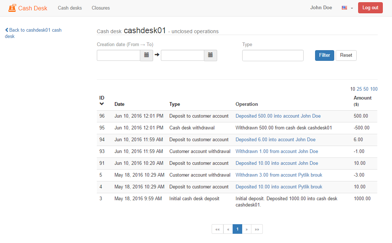The width and height of the screenshot is (392, 243).
Task: Open the From date calendar picker
Action: click(146, 55)
